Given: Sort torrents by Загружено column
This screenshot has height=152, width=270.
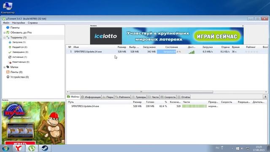Looking at the screenshot, I should click(x=149, y=47).
